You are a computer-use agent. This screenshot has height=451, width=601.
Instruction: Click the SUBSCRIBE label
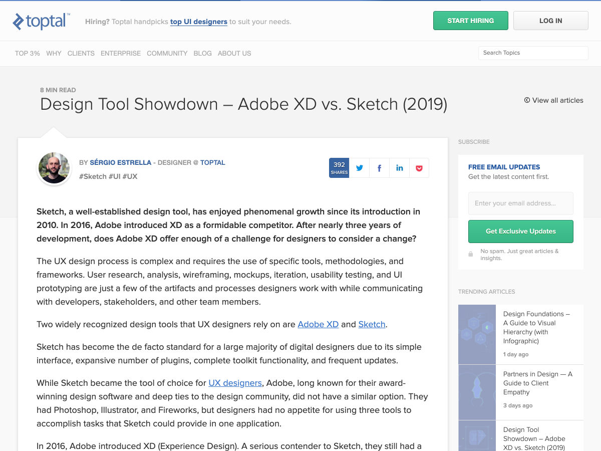click(474, 142)
